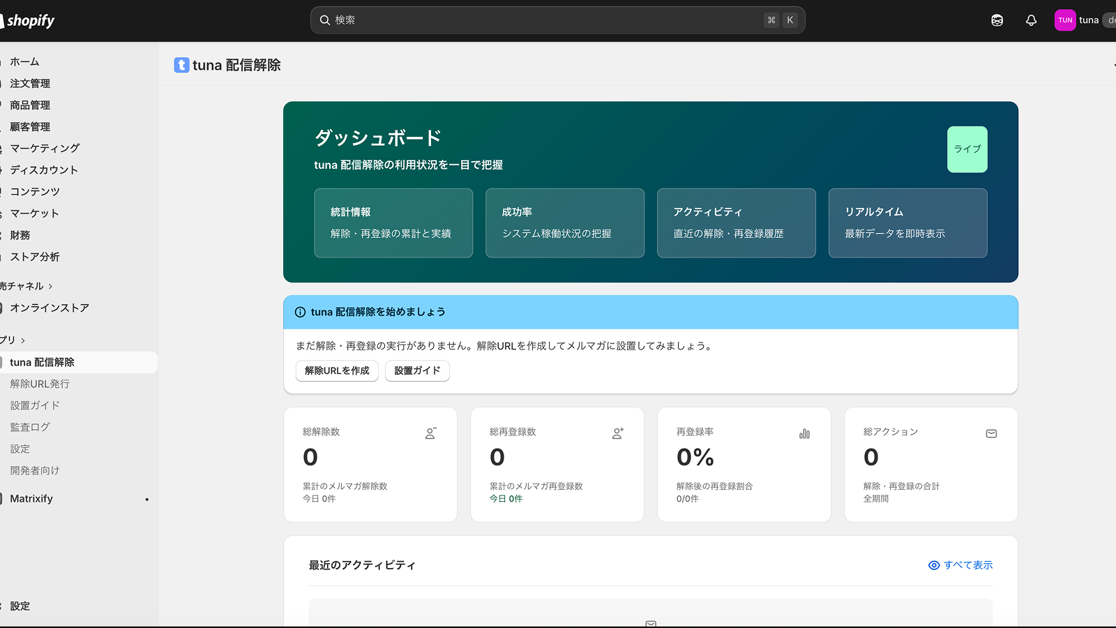Open the 成功率 dashboard tile

click(565, 223)
